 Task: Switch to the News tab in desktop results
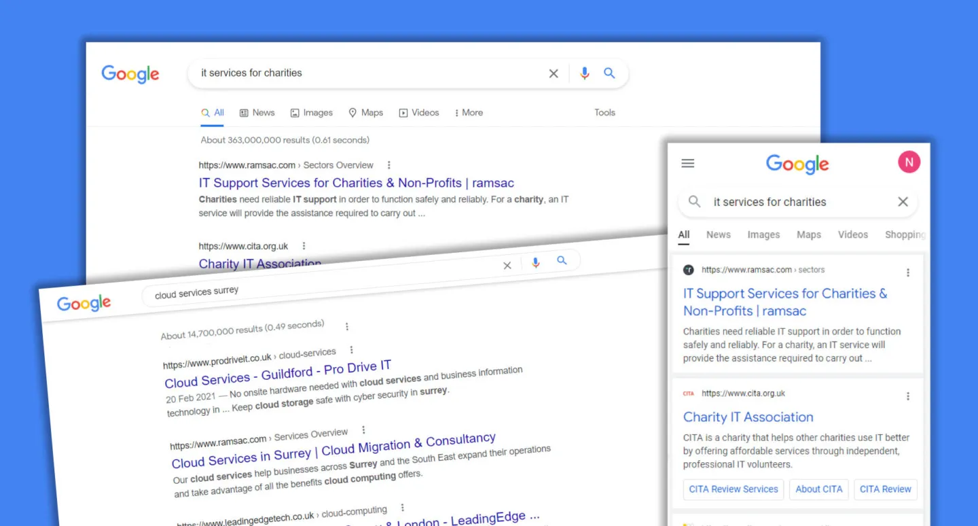(x=257, y=113)
